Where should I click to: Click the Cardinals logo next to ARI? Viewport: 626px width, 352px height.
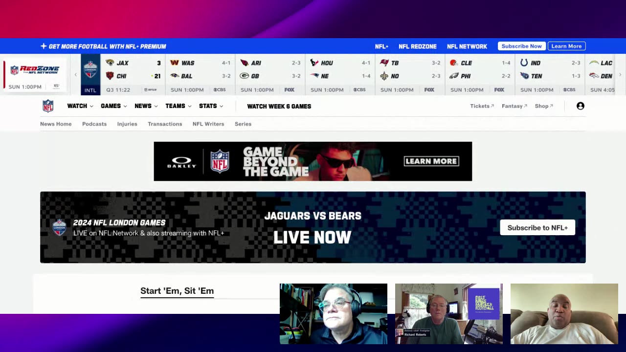(x=245, y=63)
